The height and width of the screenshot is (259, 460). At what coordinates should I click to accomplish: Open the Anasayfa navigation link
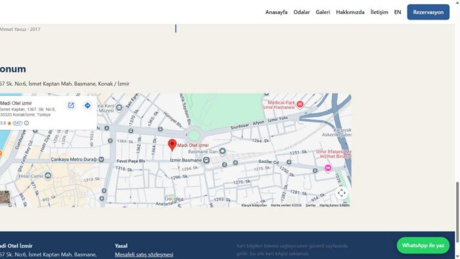[276, 12]
